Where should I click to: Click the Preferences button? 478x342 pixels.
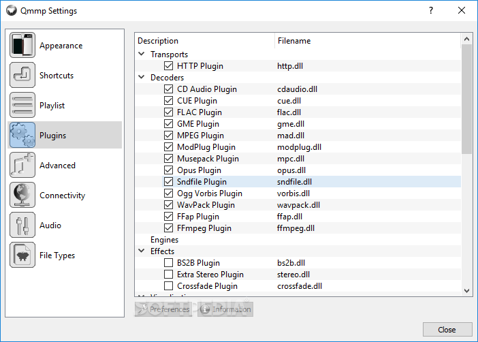pyautogui.click(x=163, y=309)
